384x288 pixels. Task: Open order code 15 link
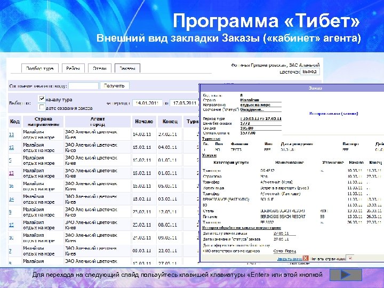(11, 225)
